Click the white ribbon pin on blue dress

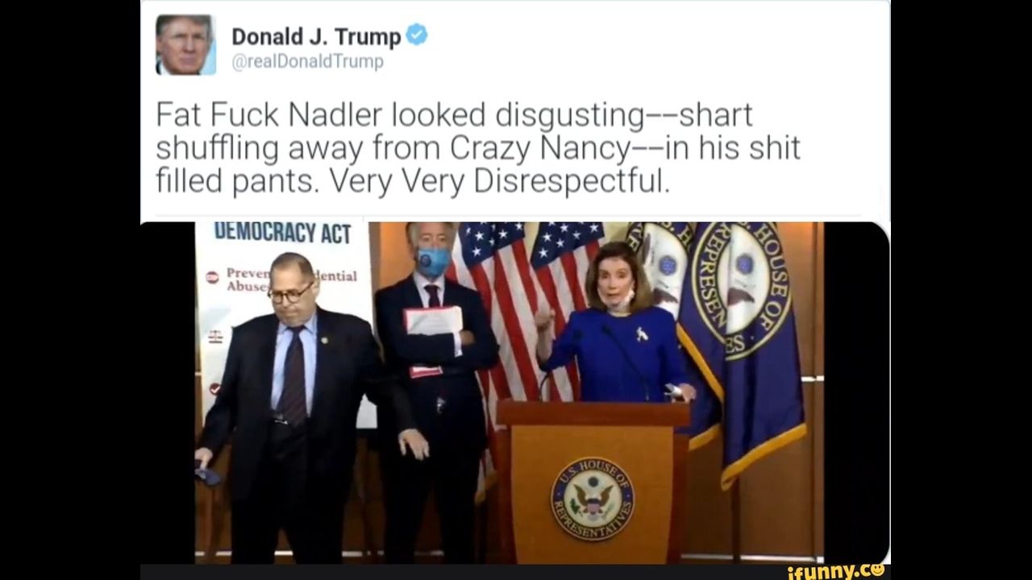[642, 333]
